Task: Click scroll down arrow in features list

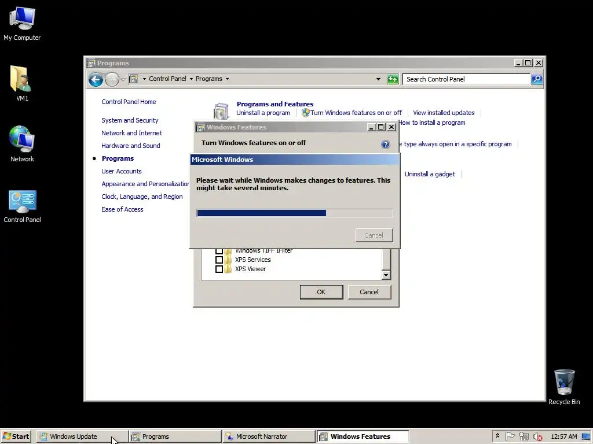Action: pyautogui.click(x=386, y=275)
